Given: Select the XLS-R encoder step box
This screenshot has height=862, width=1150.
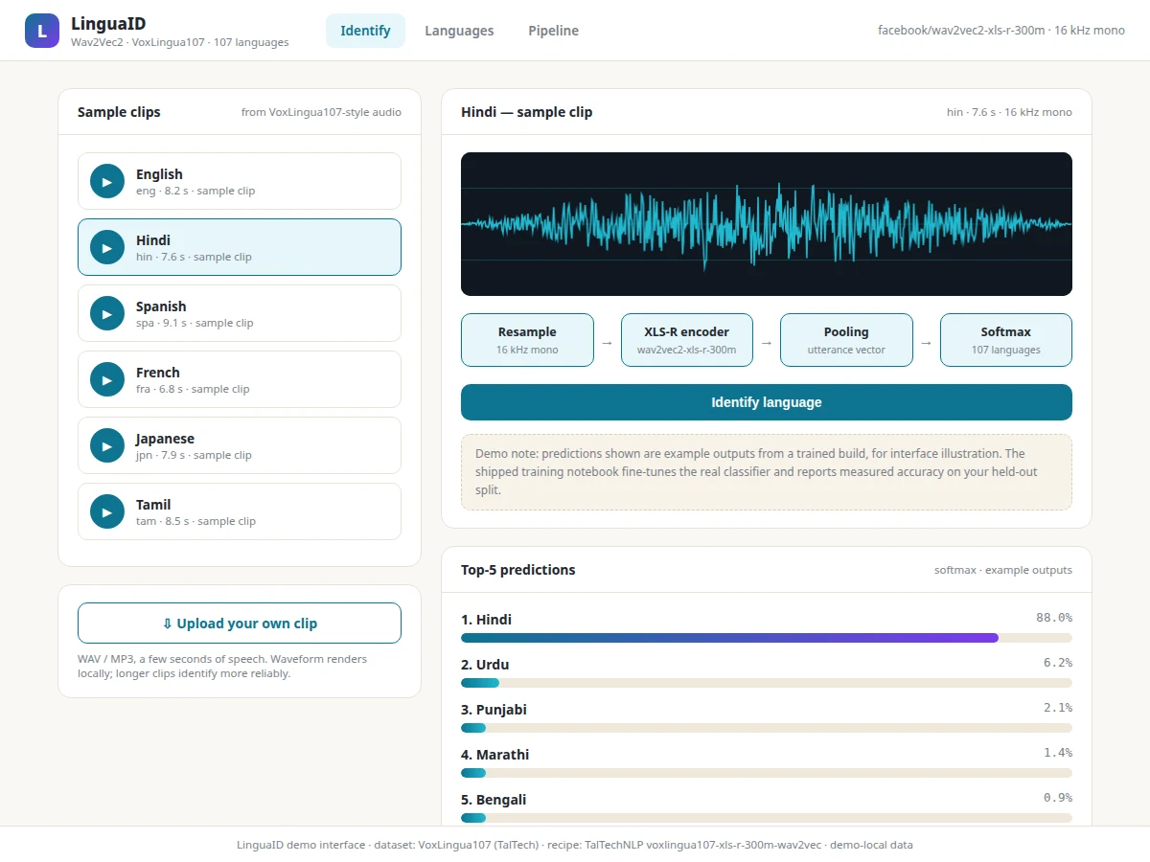Looking at the screenshot, I should 687,340.
